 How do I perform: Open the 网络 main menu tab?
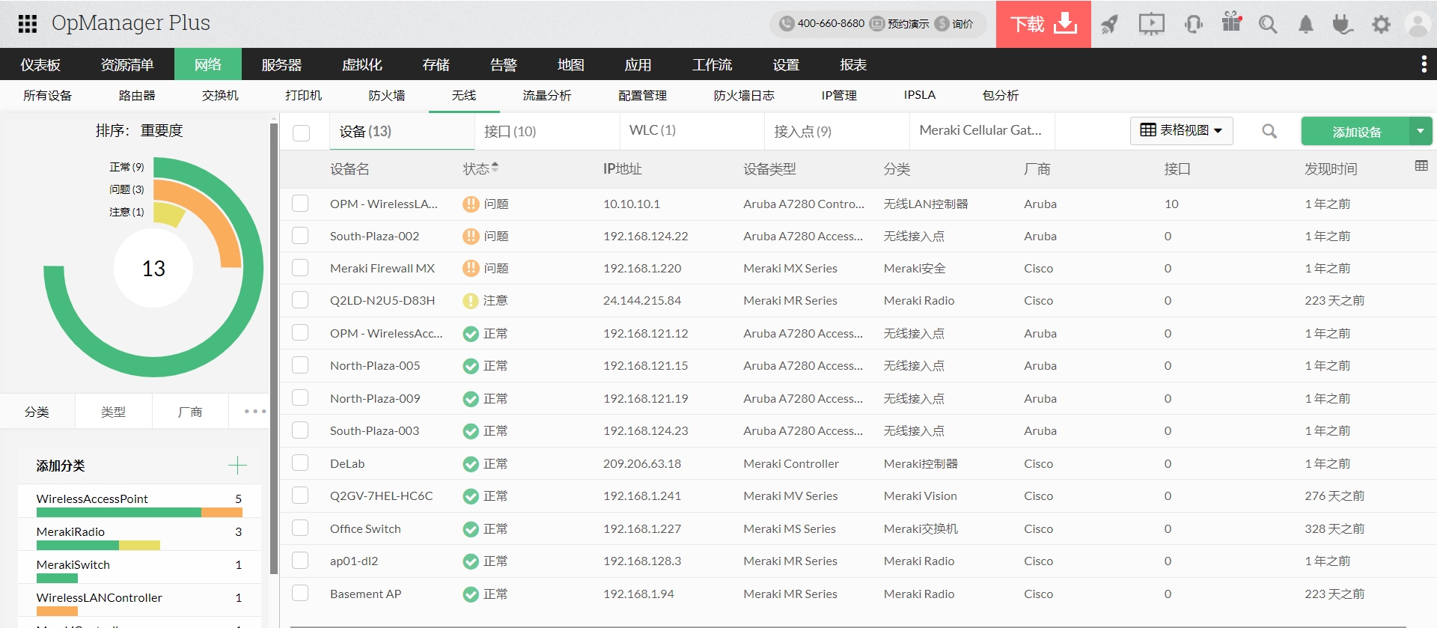(208, 64)
